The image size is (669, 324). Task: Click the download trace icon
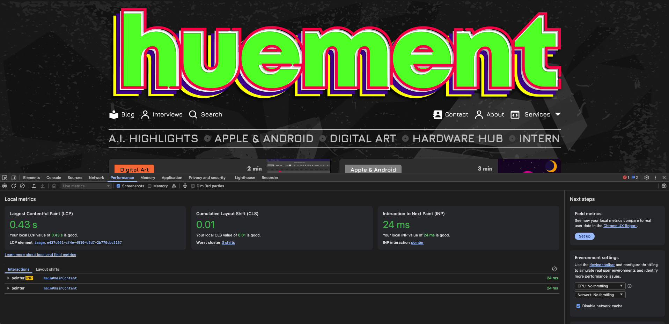click(x=43, y=186)
